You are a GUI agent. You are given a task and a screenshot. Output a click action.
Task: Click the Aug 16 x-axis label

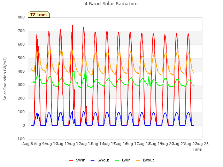coord(121,144)
